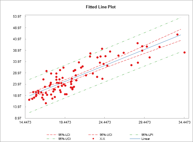Viewport: 193px width, 142px height.
Task: Click the y-axis label 38.97
Action: (x=17, y=50)
